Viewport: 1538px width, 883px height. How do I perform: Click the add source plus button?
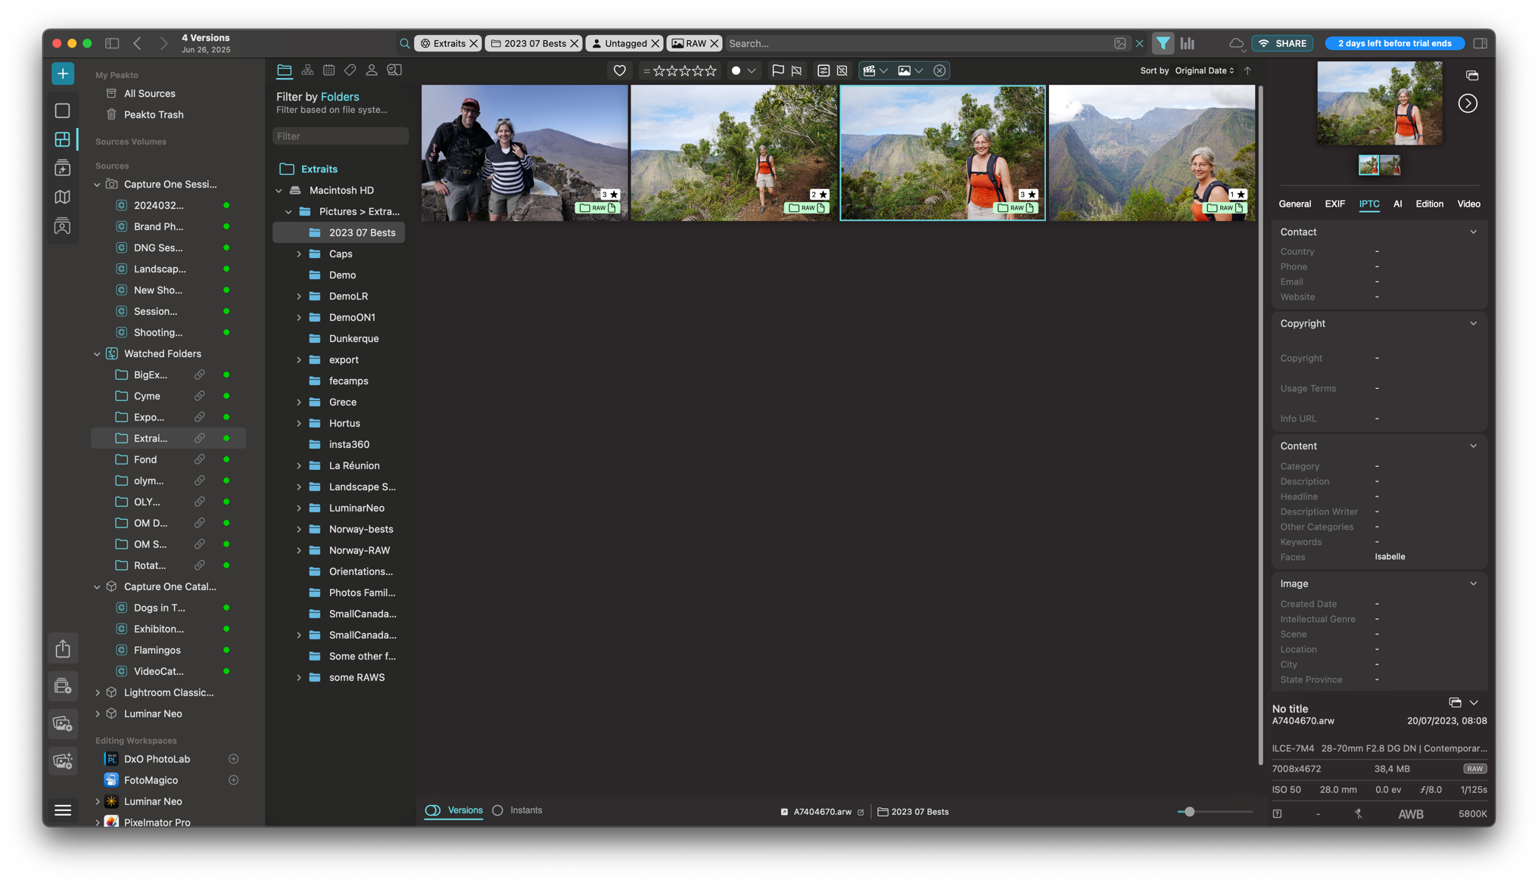pos(63,73)
